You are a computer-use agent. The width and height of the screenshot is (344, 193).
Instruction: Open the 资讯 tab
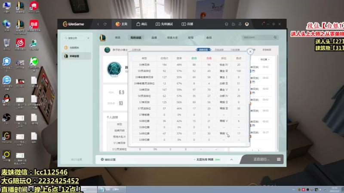click(117, 38)
